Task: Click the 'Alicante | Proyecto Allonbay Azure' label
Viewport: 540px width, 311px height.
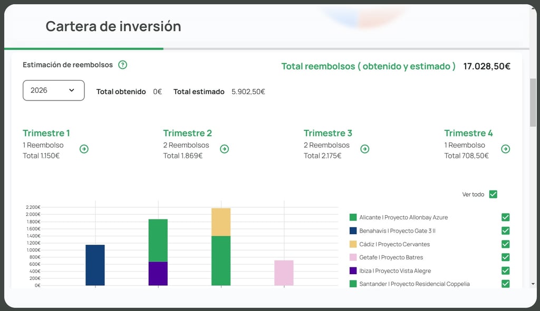Action: click(403, 217)
